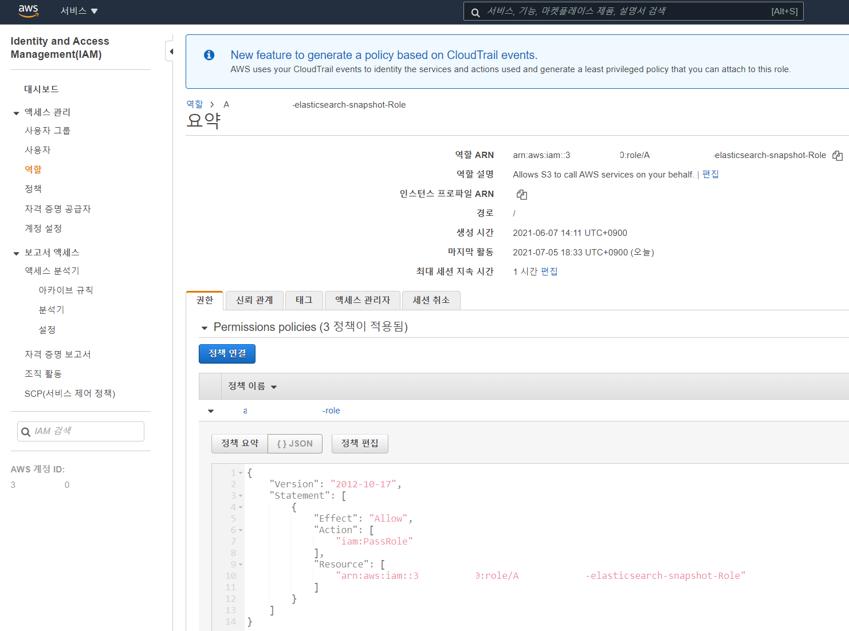Show the { } JSON view
The image size is (849, 631).
coord(295,444)
